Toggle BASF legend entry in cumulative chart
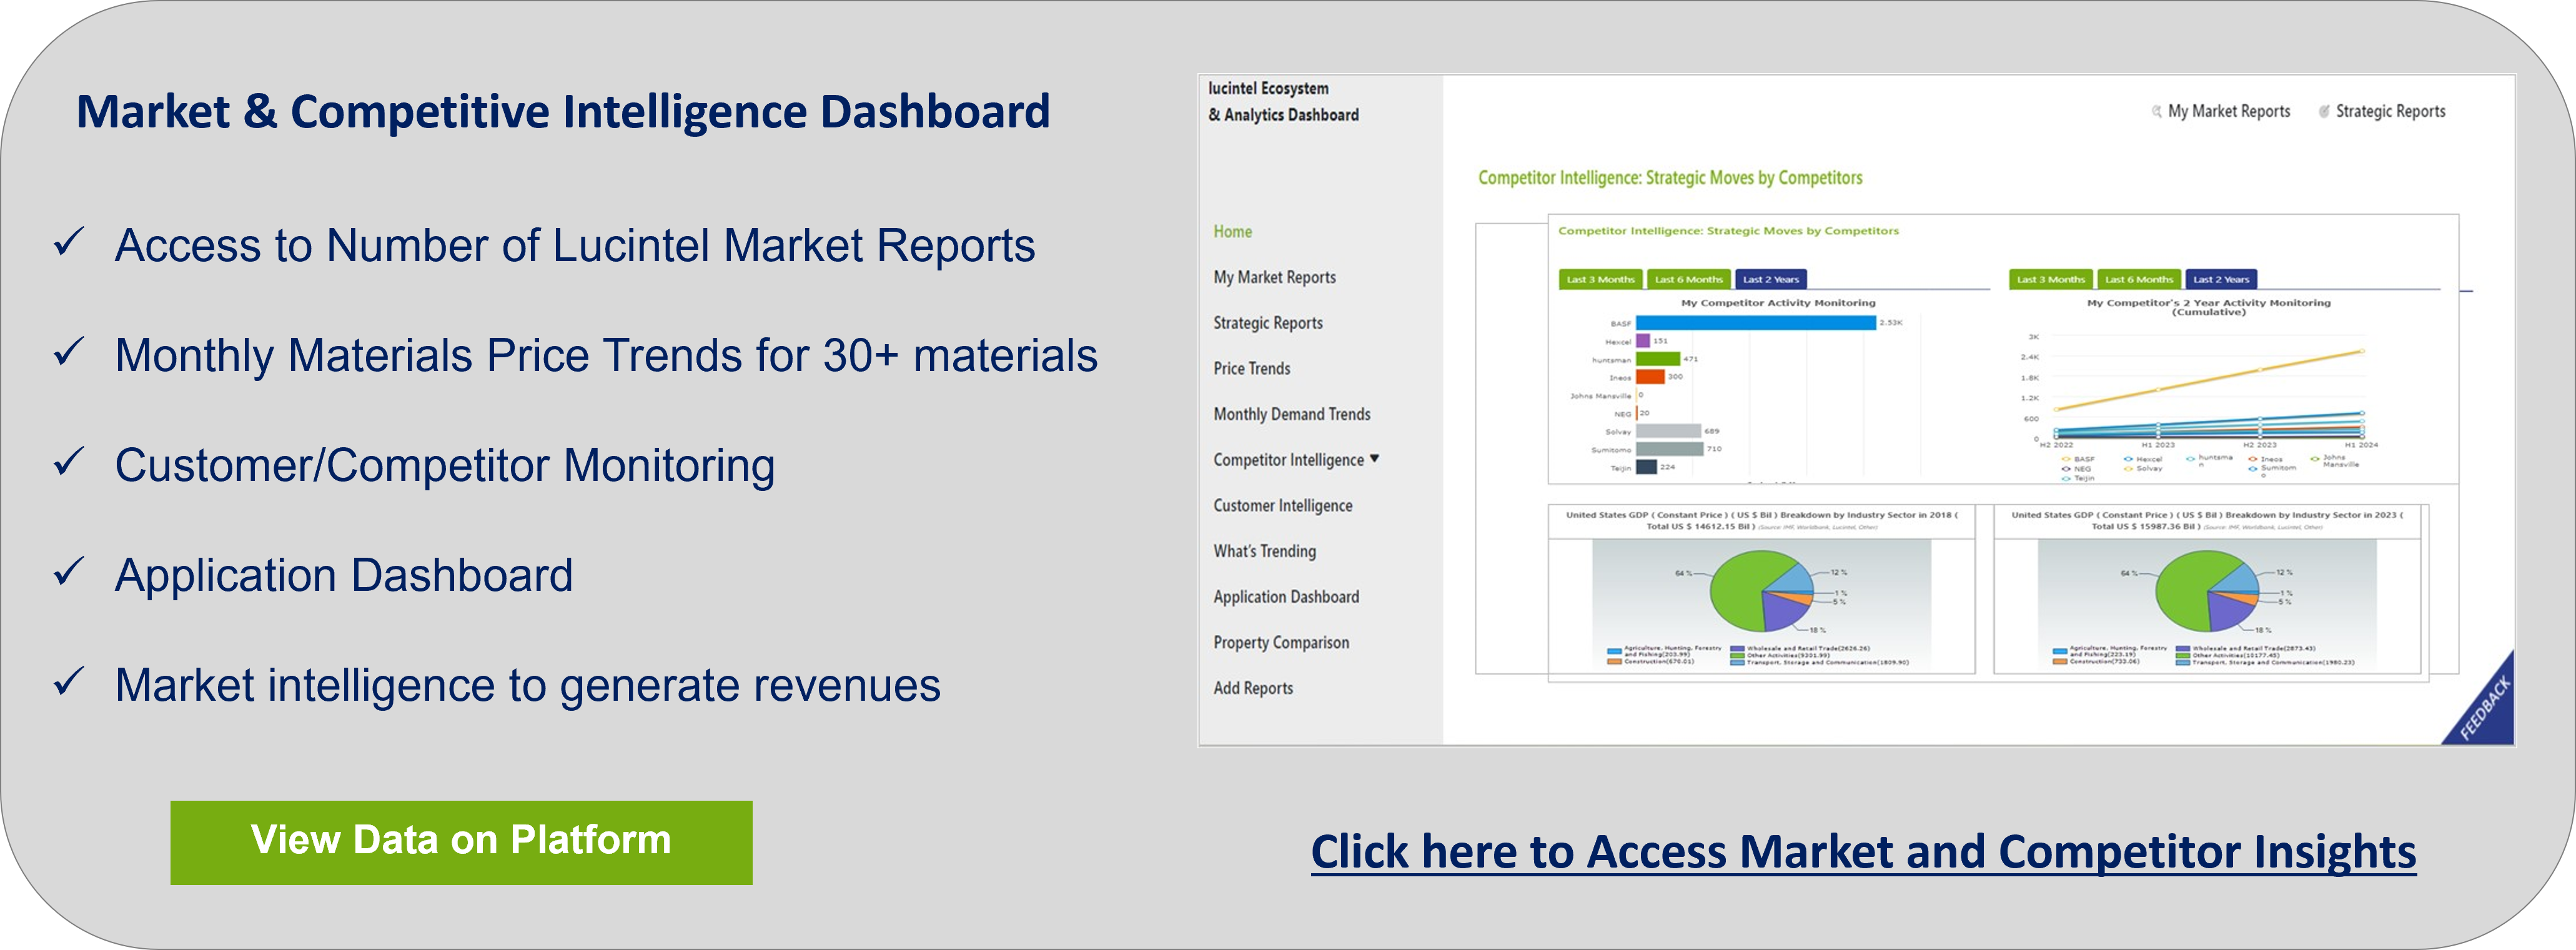2576x950 pixels. tap(2078, 459)
